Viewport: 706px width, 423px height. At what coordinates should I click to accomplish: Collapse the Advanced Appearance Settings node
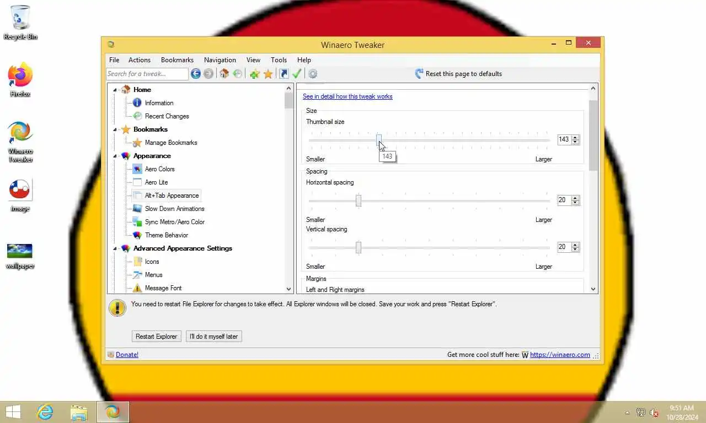pos(115,248)
